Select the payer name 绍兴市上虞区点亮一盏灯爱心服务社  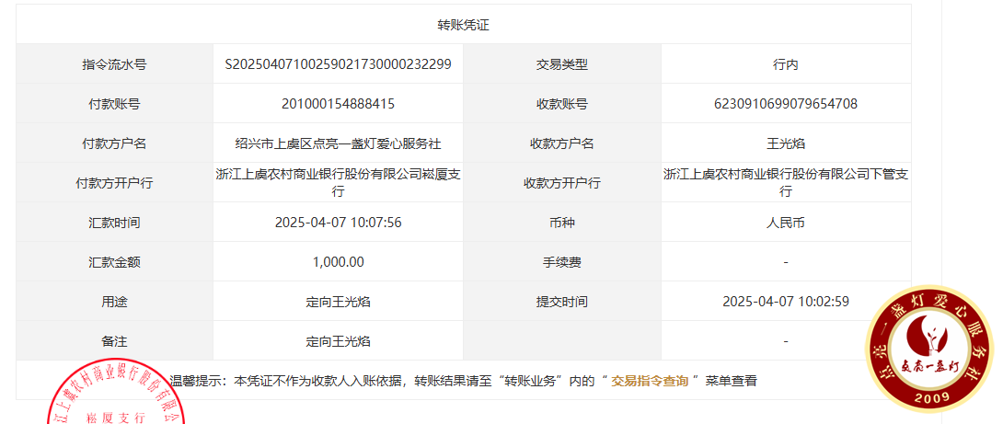pos(338,143)
